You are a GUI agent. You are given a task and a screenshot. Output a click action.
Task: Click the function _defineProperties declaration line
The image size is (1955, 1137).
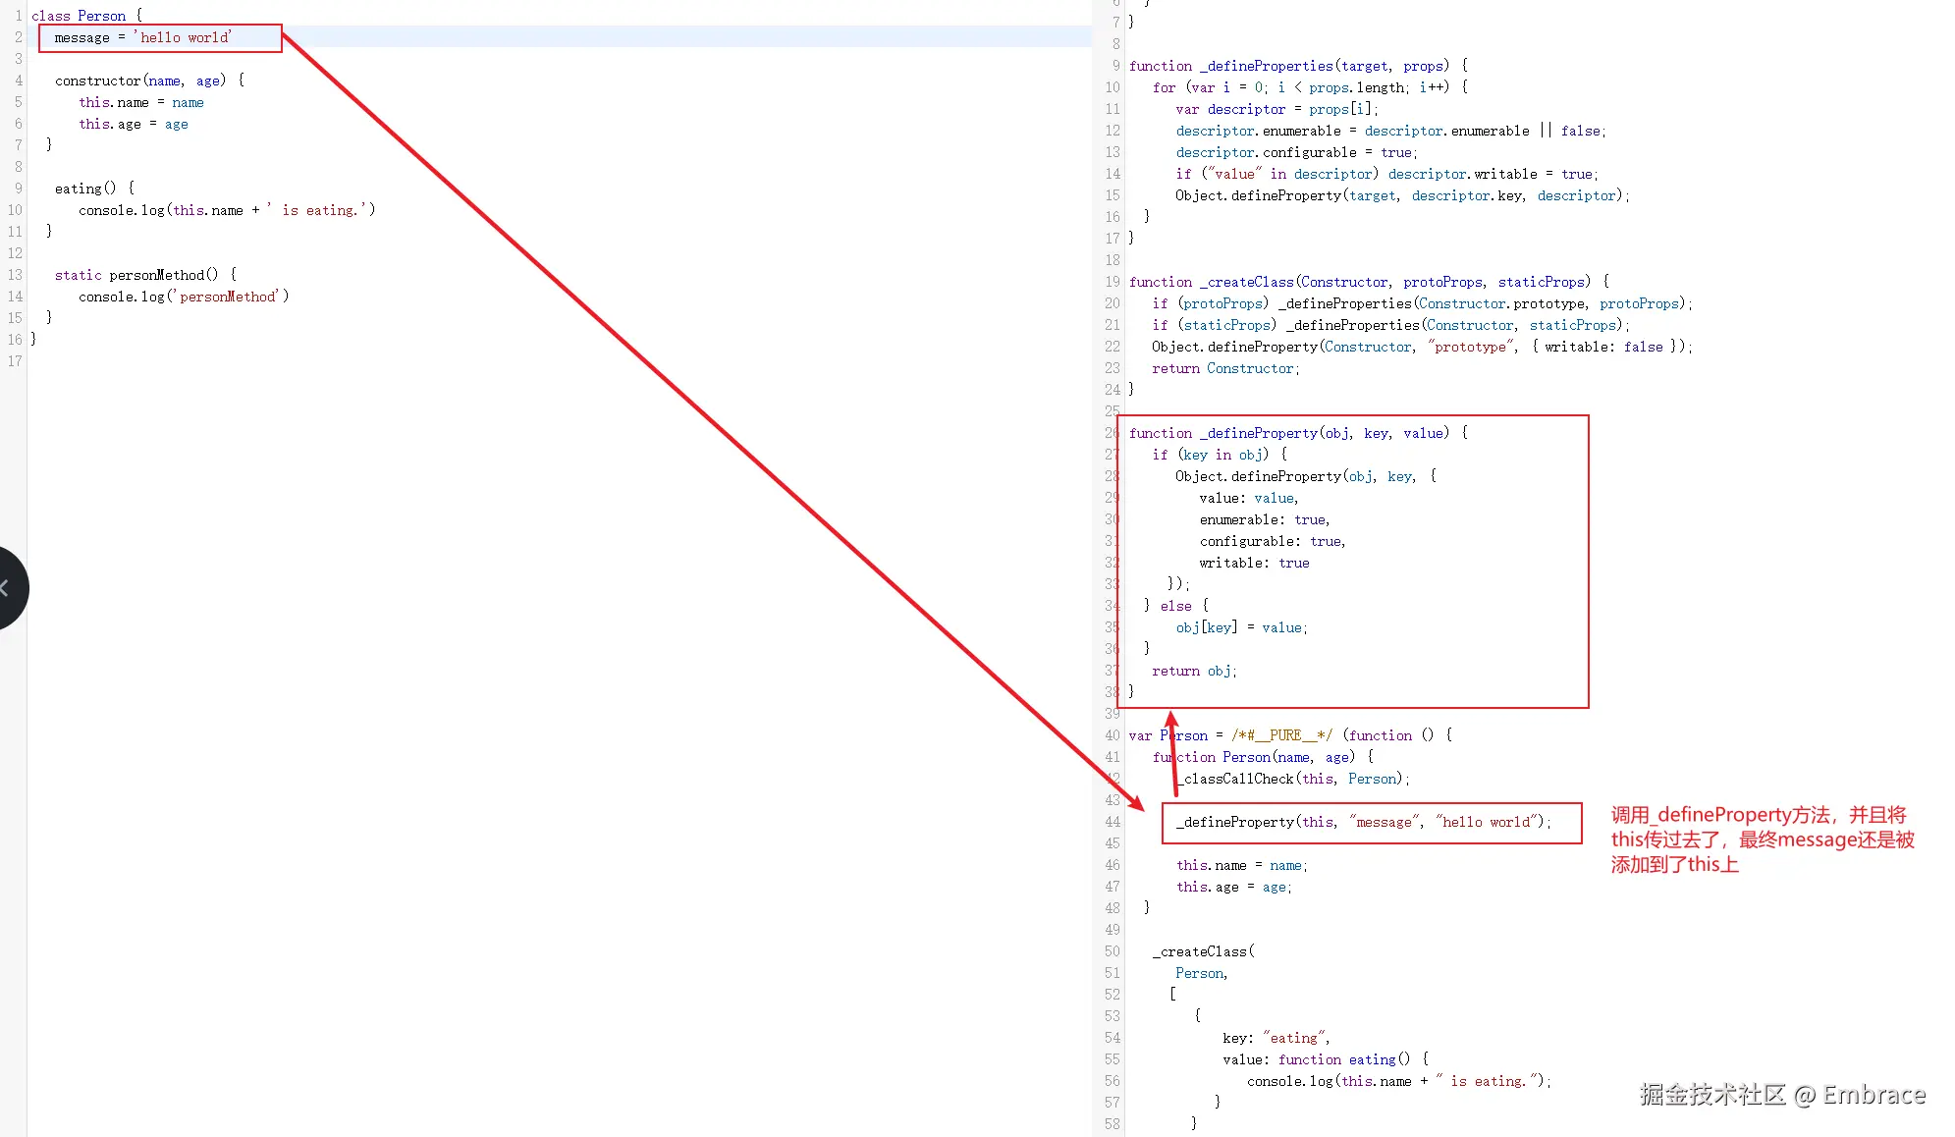coord(1297,66)
